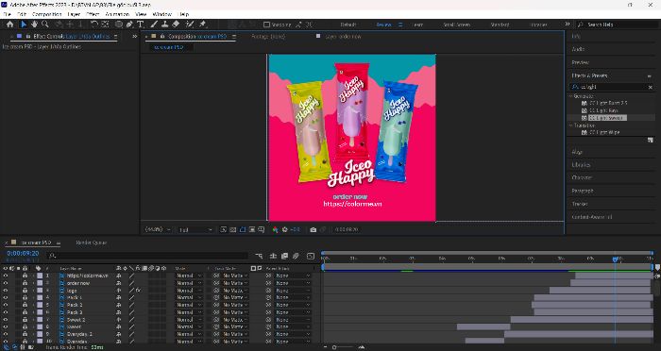The height and width of the screenshot is (351, 661).
Task: Open the Audio panel
Action: [x=578, y=49]
